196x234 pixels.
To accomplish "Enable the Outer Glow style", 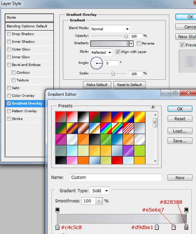I will pyautogui.click(x=9, y=49).
